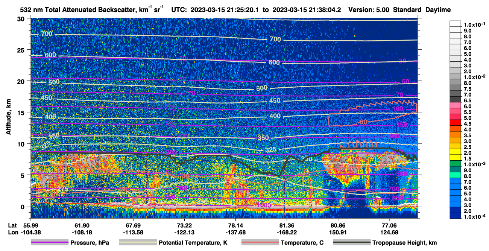The width and height of the screenshot is (489, 251).
Task: Click the yellow colorbar swatch labeled 1.5
Action: click(456, 157)
